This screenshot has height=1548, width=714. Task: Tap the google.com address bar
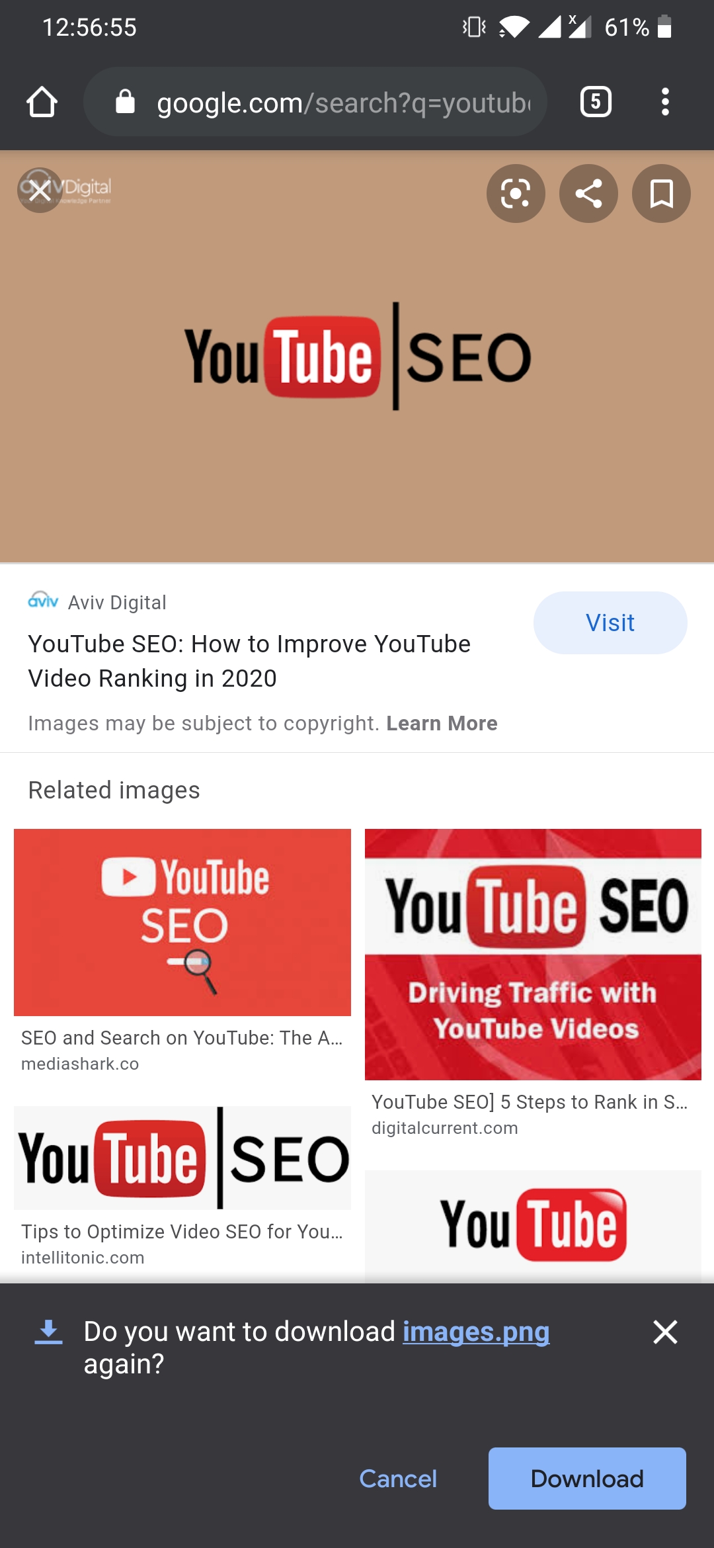pyautogui.click(x=315, y=102)
